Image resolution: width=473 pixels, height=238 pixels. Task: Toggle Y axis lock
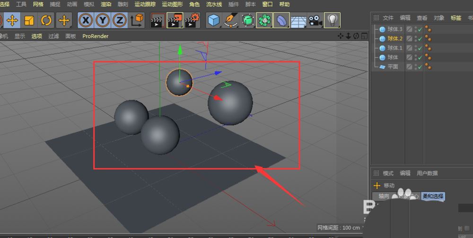[103, 20]
